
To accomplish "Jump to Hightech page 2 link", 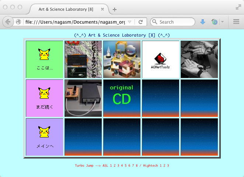I will click(164, 166).
